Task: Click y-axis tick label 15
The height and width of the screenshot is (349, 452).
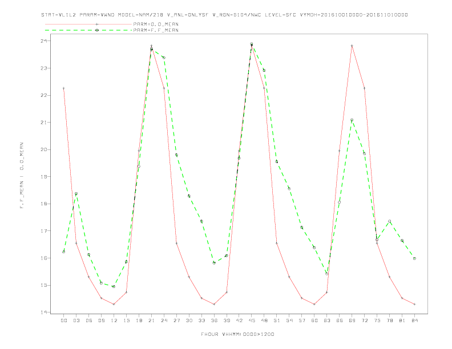Action: tap(43, 285)
